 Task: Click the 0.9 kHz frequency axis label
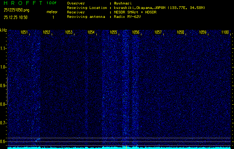point(3,86)
